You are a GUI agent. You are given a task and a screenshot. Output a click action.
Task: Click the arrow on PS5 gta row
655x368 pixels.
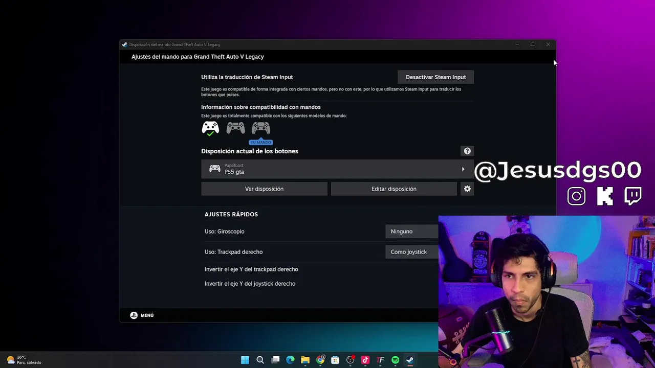point(463,169)
